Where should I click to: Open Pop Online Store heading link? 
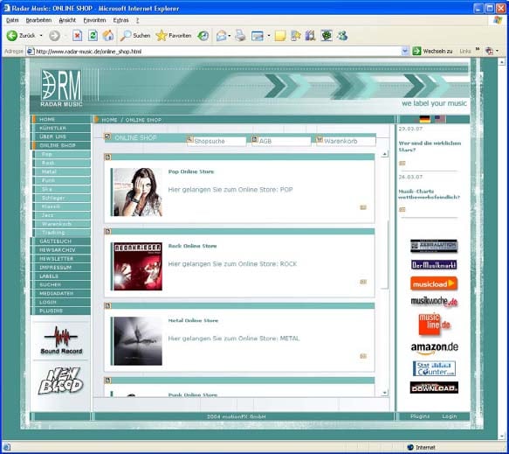click(191, 171)
